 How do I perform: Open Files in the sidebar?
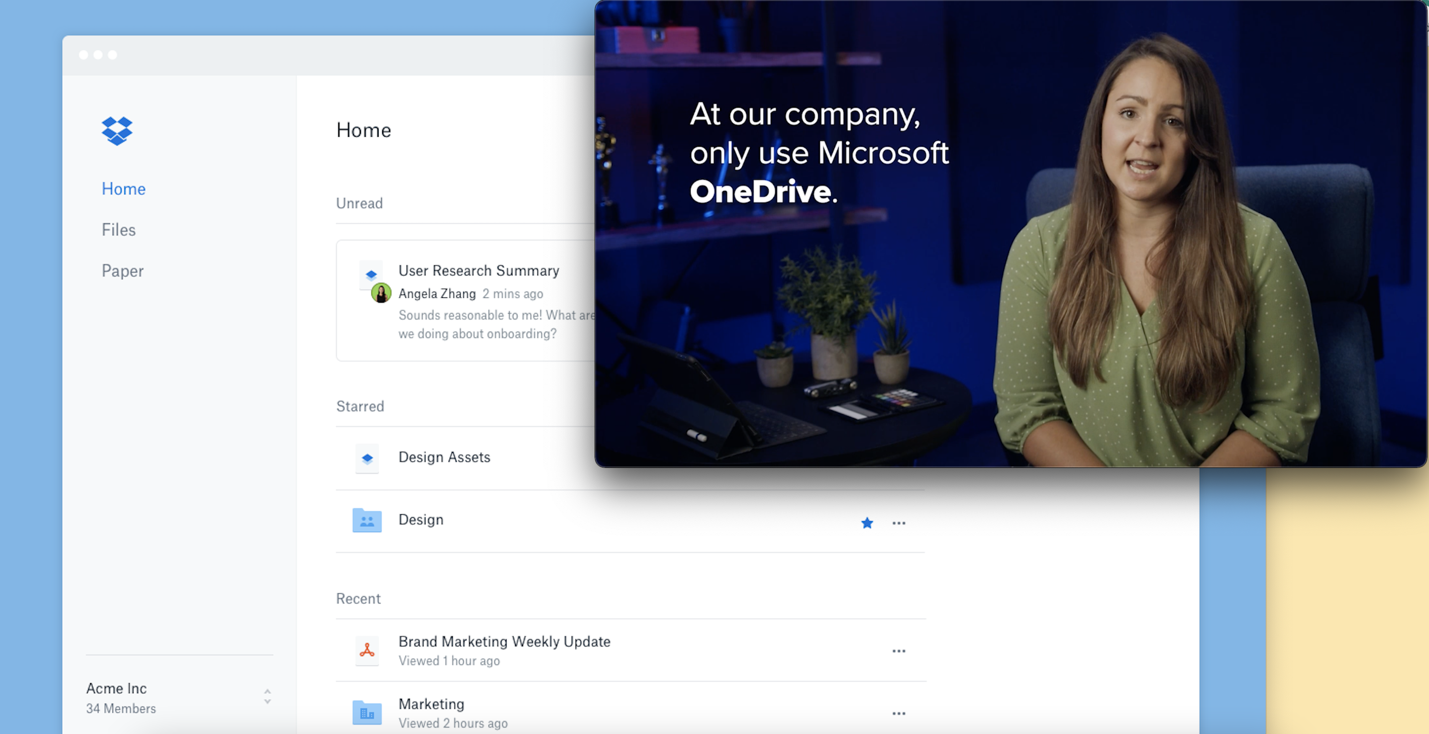click(118, 230)
